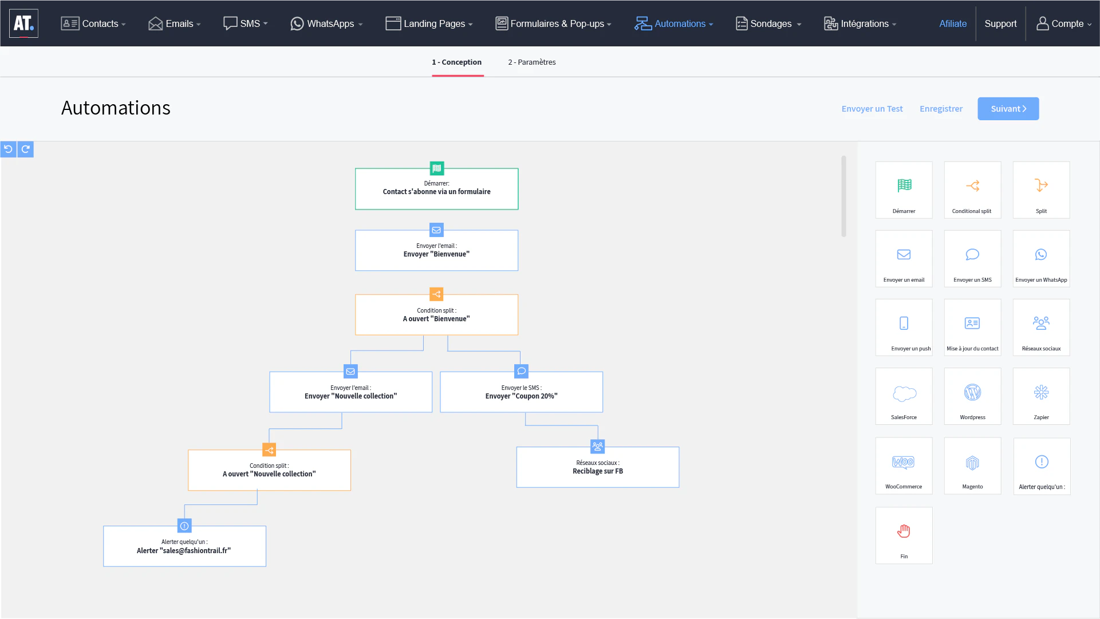
Task: Click Envoyer un Test
Action: 872,109
